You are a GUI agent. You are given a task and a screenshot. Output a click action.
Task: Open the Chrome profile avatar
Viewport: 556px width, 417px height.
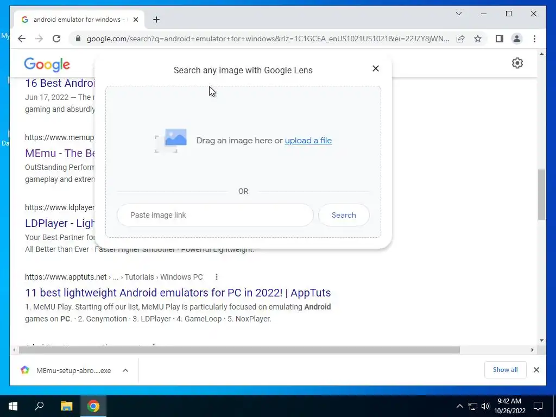tap(517, 39)
